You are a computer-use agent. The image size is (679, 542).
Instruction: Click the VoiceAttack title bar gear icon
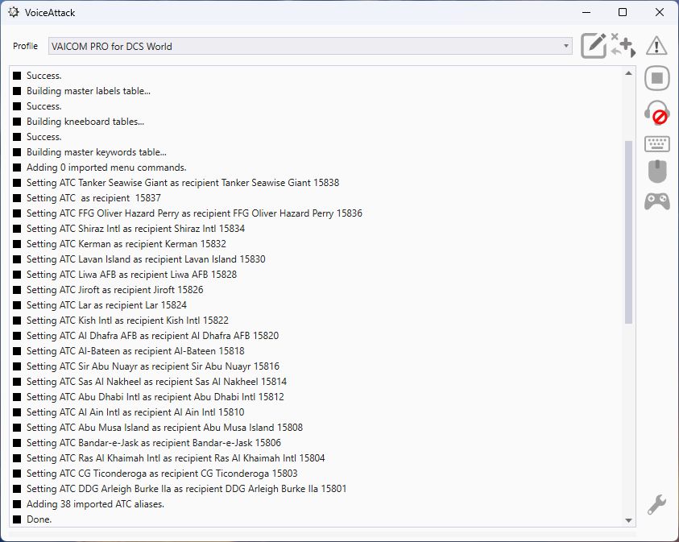(x=14, y=12)
